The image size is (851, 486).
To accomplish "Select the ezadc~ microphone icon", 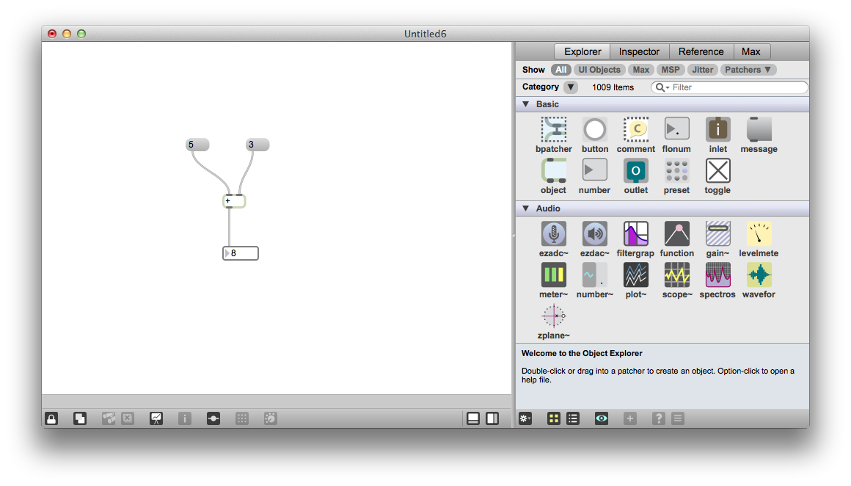I will pos(554,233).
